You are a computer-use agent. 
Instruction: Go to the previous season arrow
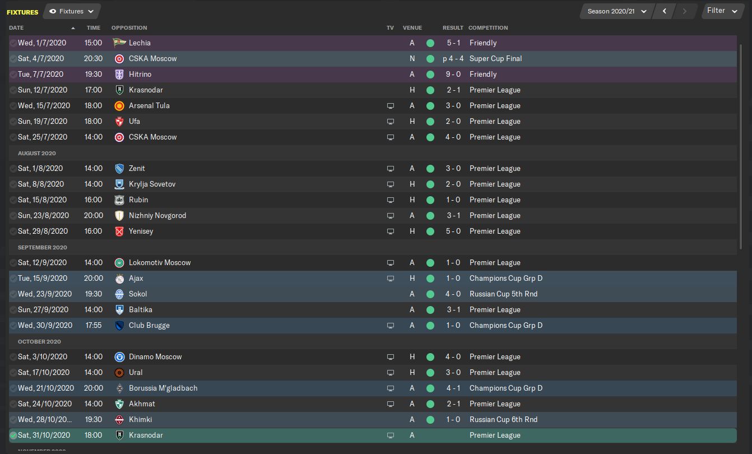point(665,11)
